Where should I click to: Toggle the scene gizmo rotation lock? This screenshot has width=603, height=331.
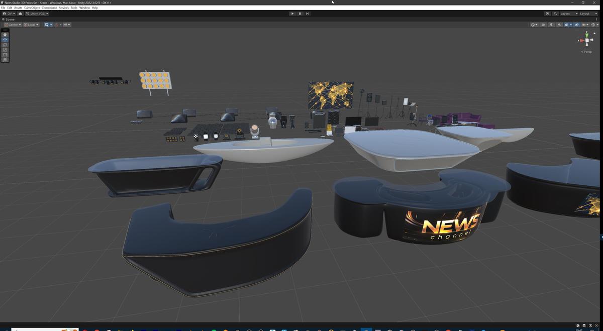pyautogui.click(x=594, y=33)
